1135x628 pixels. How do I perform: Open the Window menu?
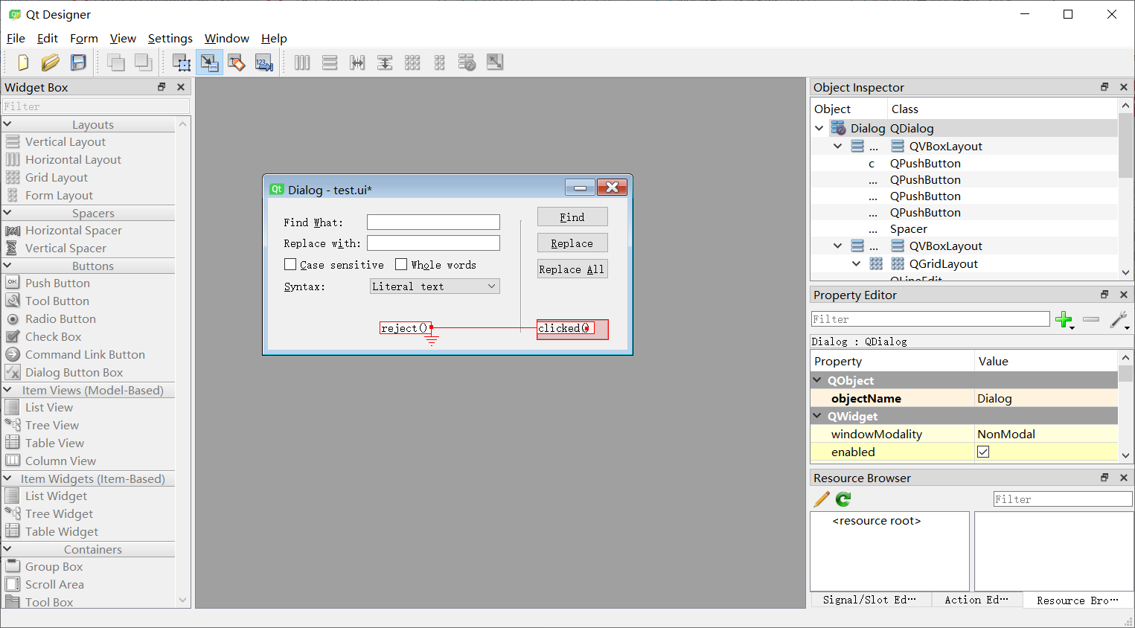227,38
